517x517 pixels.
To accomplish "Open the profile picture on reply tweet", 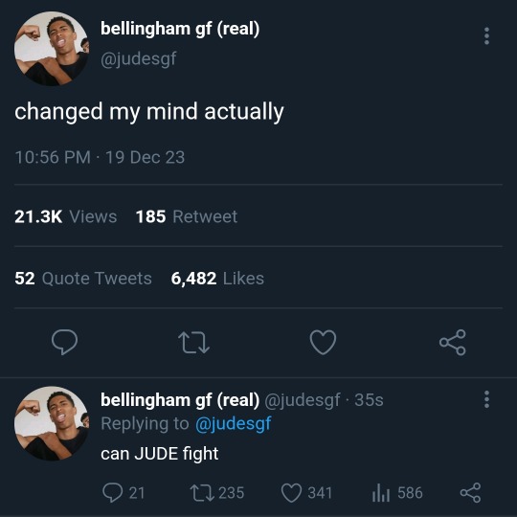I will pyautogui.click(x=52, y=423).
